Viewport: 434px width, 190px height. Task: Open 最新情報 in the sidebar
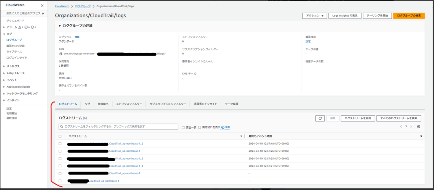(11, 118)
